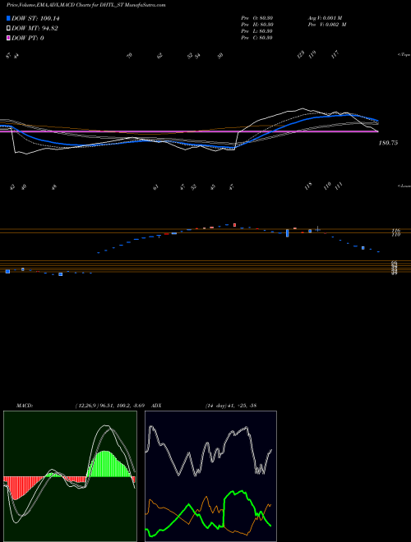
Task: Click the blue DOW ST legend square
Action: (x=8, y=18)
